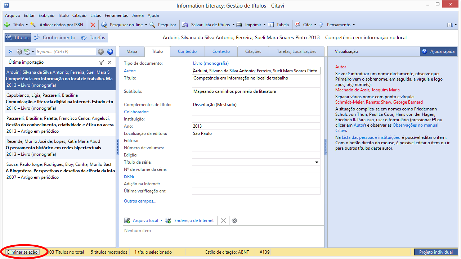Click Livro (monografia) document type link
The image size is (461, 259).
click(211, 63)
